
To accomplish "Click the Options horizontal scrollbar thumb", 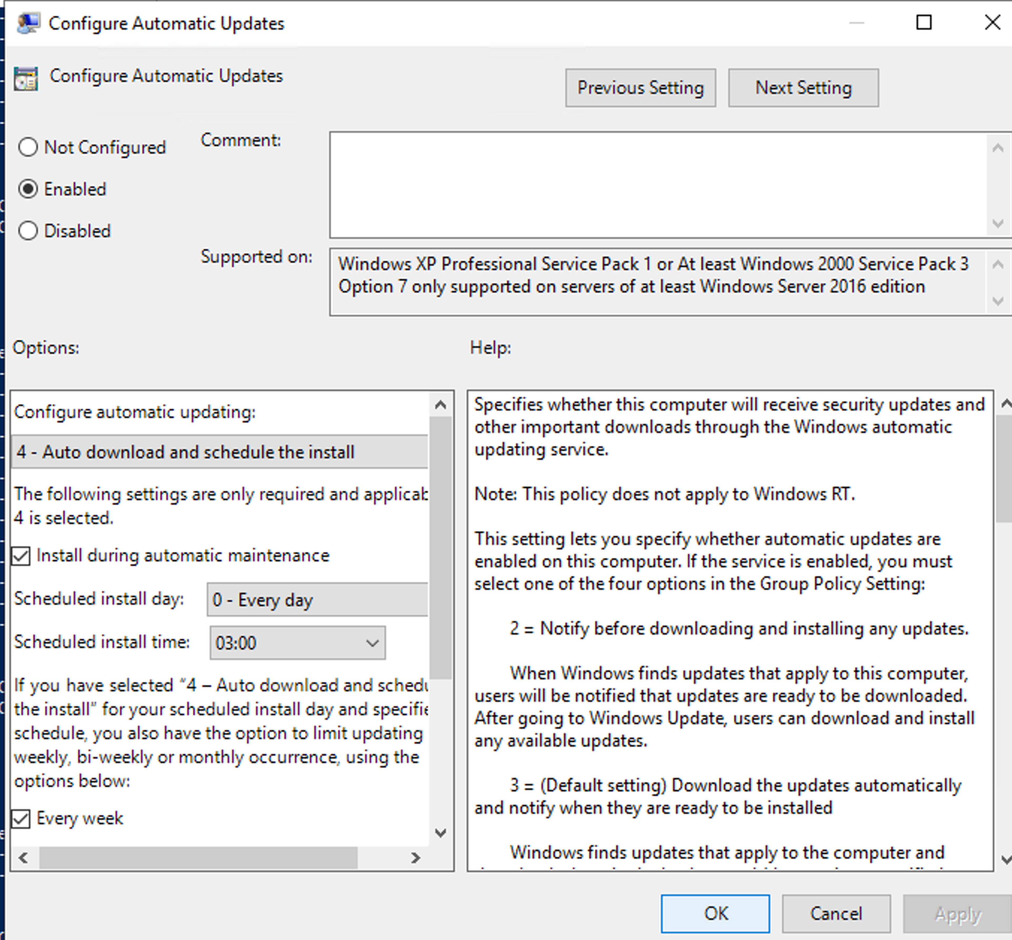I will click(198, 858).
